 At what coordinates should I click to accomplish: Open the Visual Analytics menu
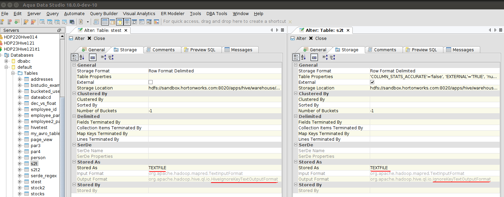[x=139, y=14]
